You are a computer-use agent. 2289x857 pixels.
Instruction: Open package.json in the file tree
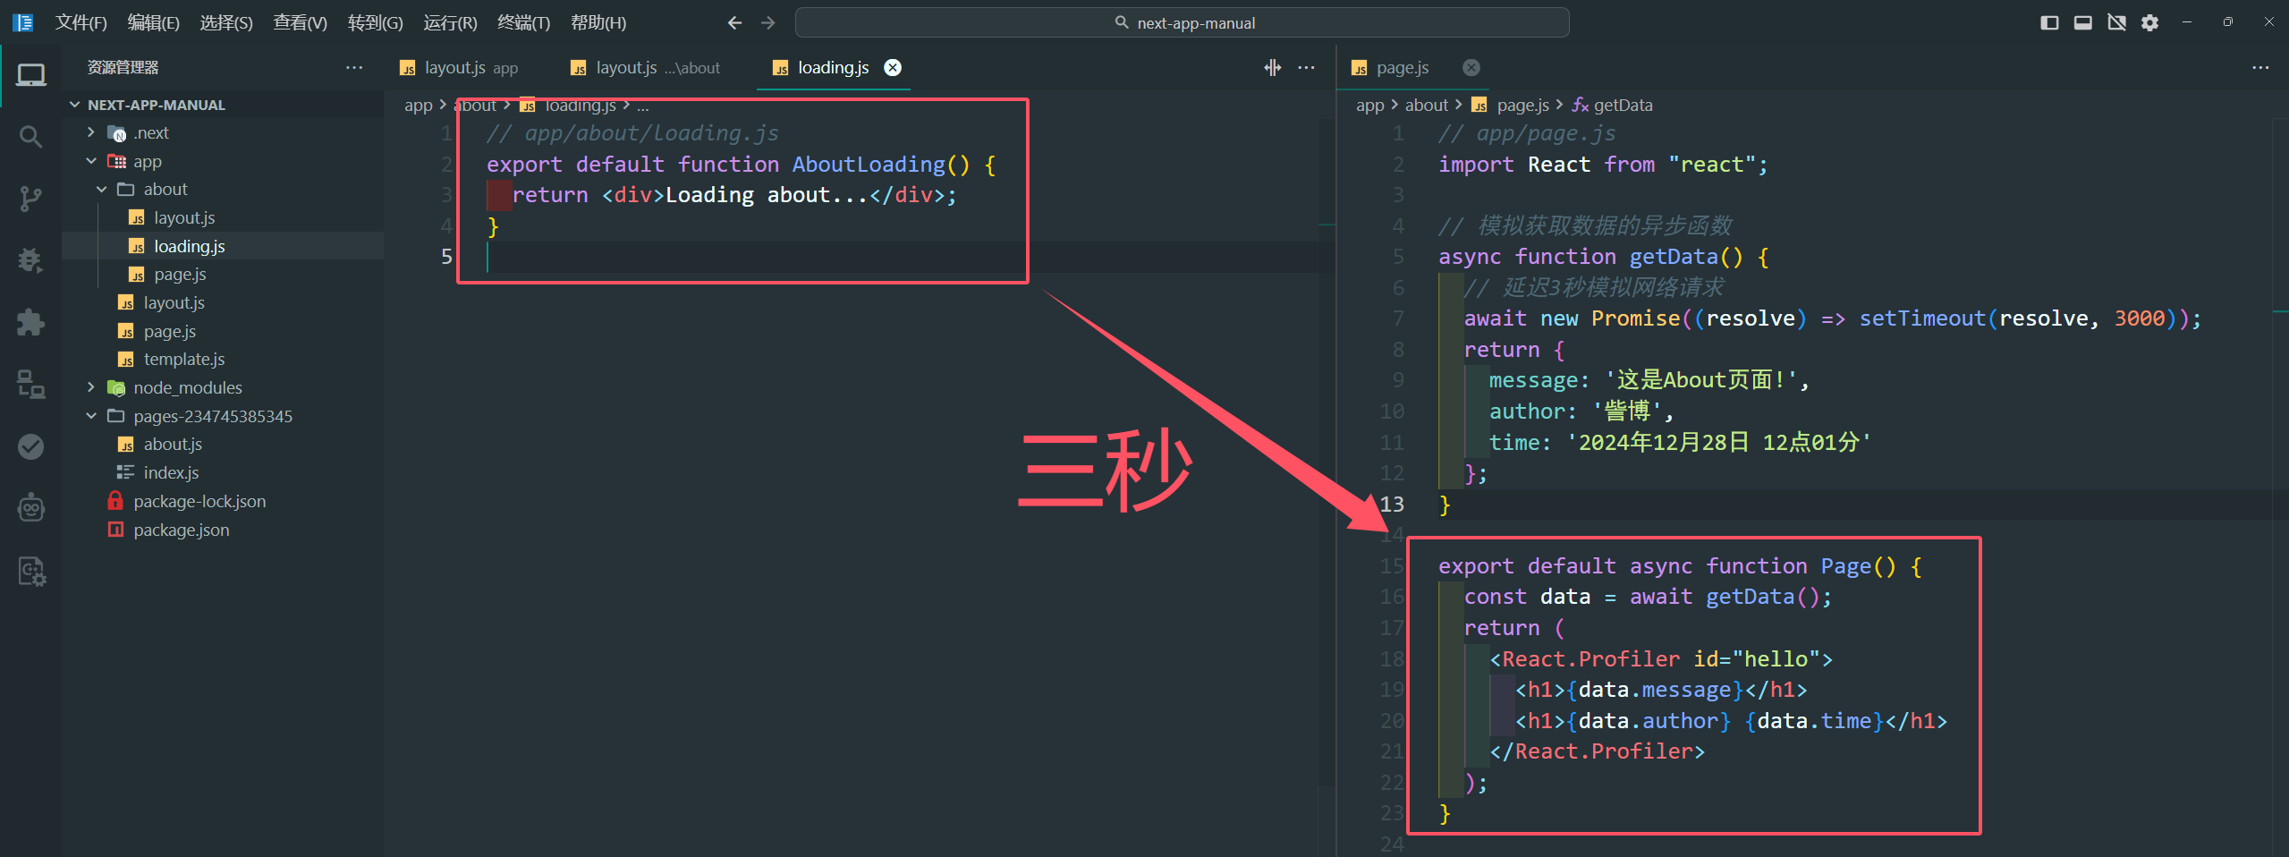tap(182, 530)
